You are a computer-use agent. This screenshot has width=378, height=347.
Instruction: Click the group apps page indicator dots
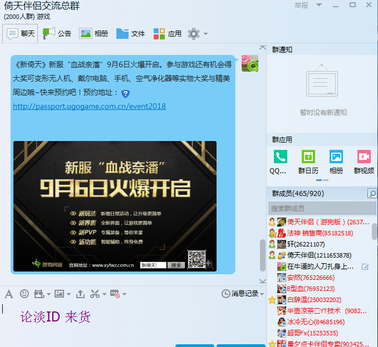(x=322, y=180)
